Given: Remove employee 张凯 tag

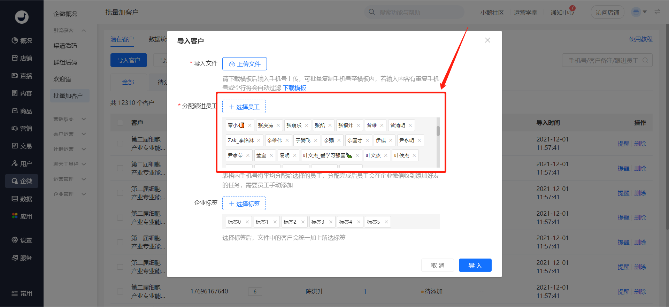Looking at the screenshot, I should click(330, 125).
